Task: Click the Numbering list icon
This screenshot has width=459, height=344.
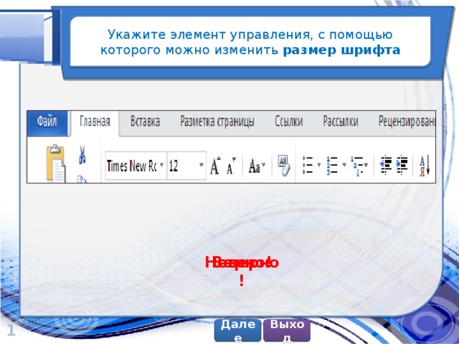Action: point(332,166)
